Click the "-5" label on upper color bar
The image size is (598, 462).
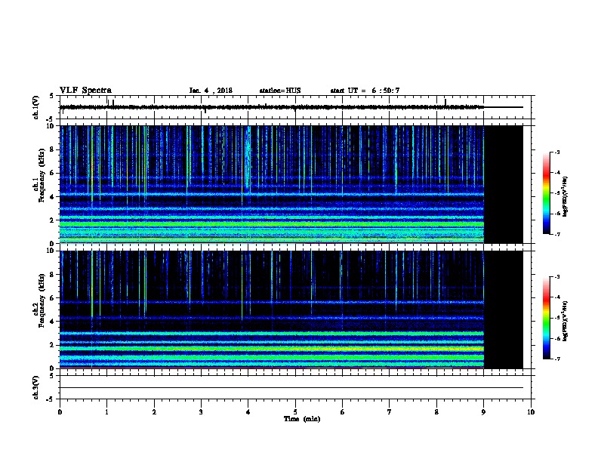click(x=556, y=193)
